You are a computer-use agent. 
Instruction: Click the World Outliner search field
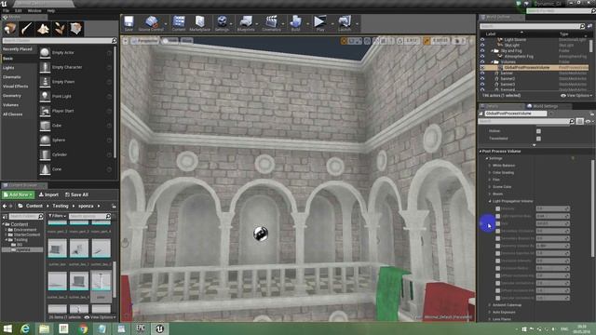point(532,26)
